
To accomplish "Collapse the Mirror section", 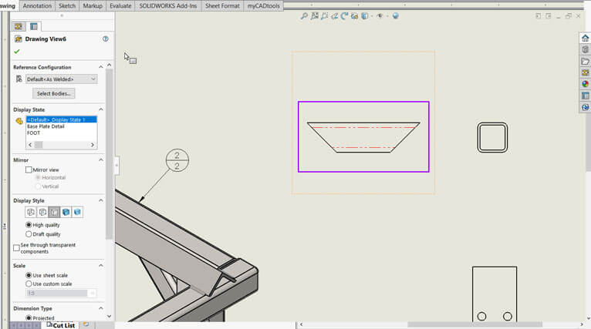I will pyautogui.click(x=100, y=159).
